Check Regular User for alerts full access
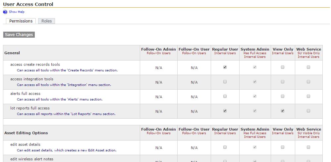The image size is (331, 162). tap(225, 96)
